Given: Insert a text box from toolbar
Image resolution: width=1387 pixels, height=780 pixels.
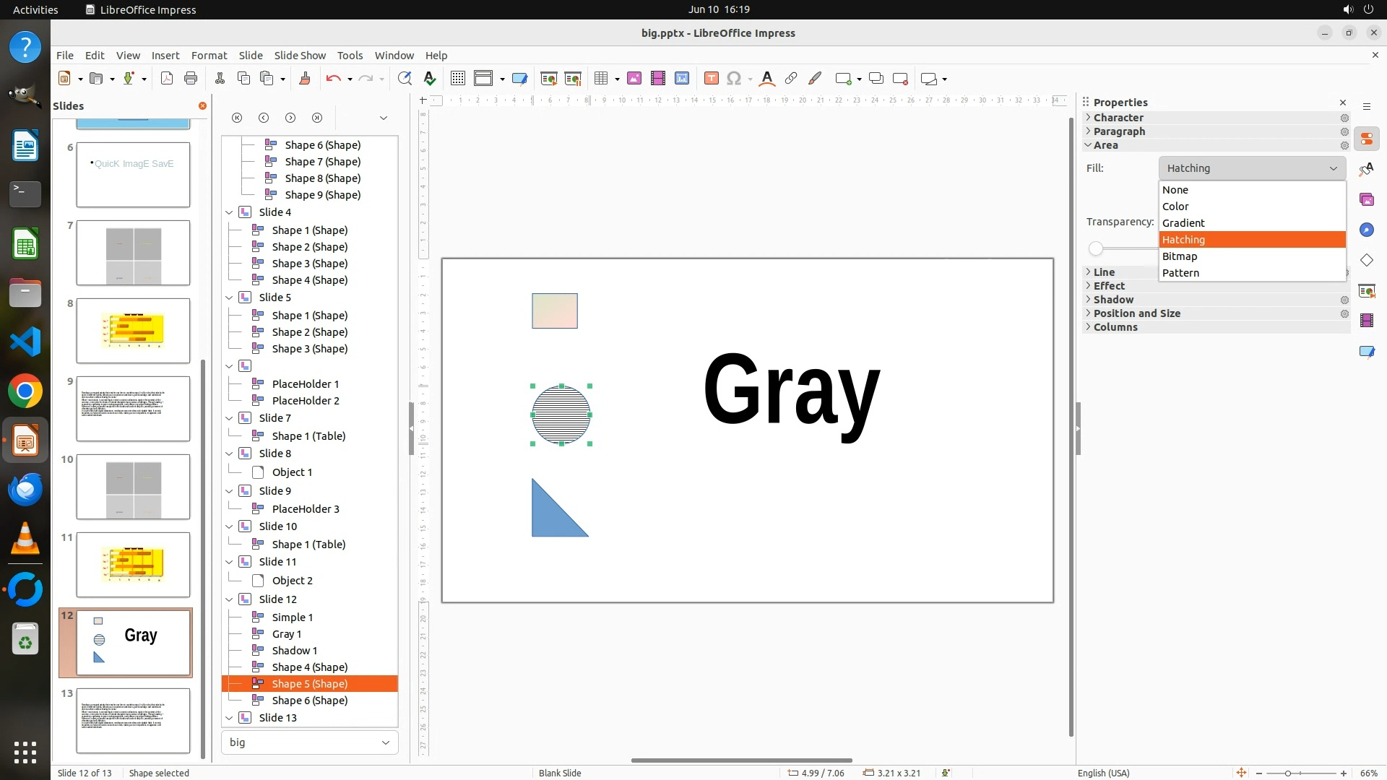Looking at the screenshot, I should (711, 79).
